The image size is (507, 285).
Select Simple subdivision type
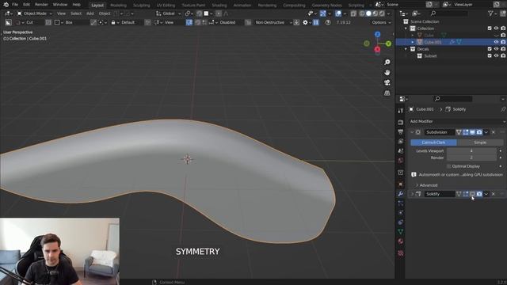click(x=480, y=142)
